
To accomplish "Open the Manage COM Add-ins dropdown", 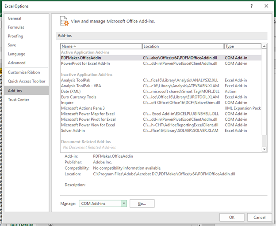I will tap(124, 204).
